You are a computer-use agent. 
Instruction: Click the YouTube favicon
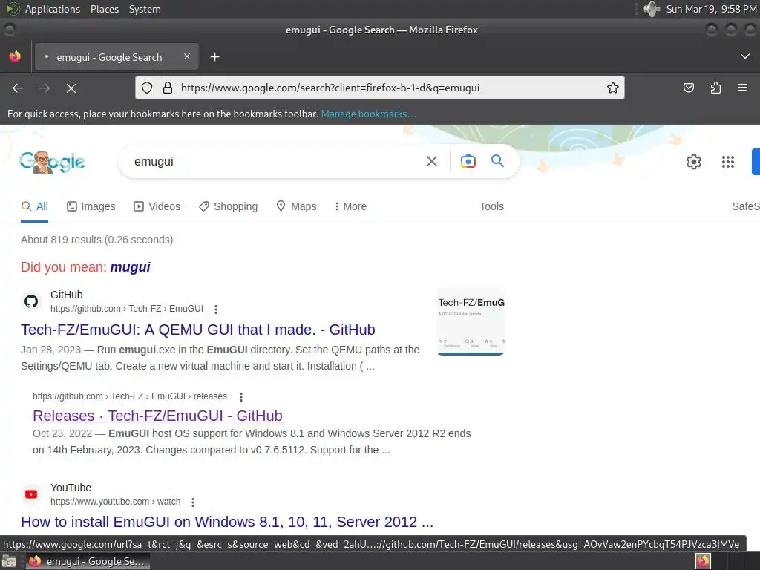tap(31, 494)
